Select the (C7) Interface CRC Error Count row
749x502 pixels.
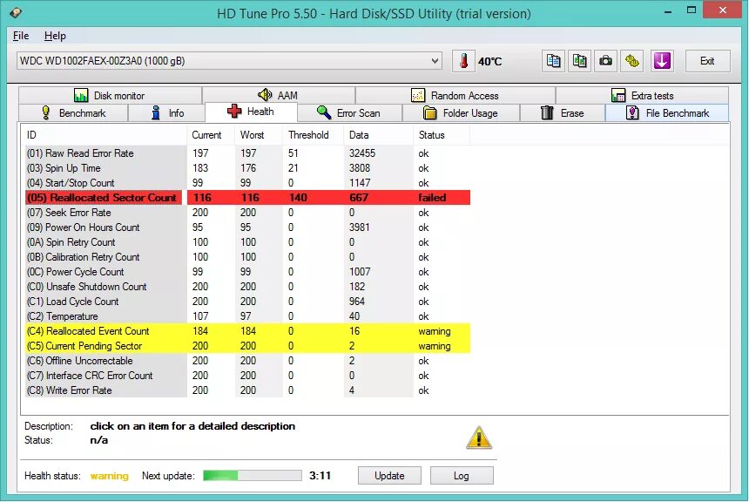click(x=247, y=376)
